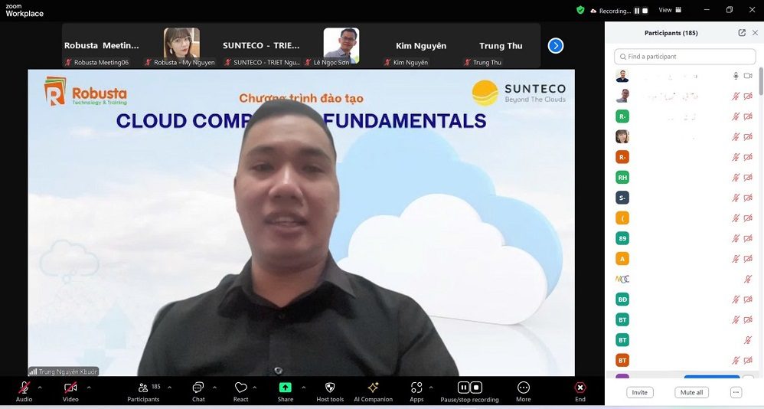Open participants panel more options ellipsis
Viewport: 764px width, 409px height.
coord(736,392)
